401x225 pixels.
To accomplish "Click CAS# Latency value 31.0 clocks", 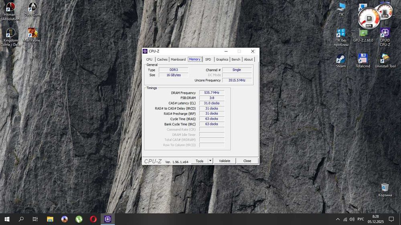I will (212, 103).
